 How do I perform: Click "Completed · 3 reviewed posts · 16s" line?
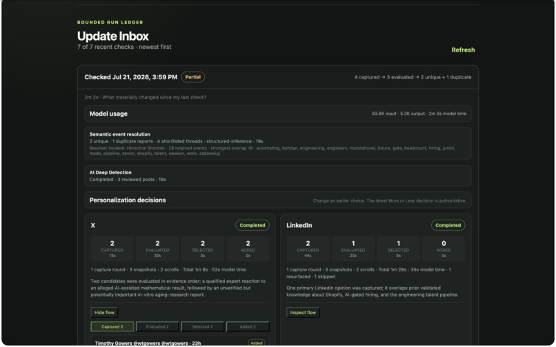pyautogui.click(x=128, y=180)
